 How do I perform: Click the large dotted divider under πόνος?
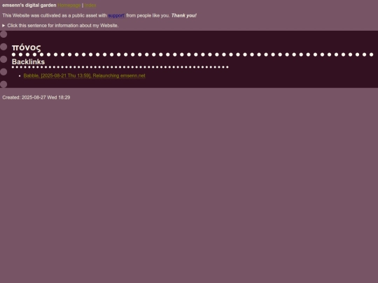coord(192,55)
